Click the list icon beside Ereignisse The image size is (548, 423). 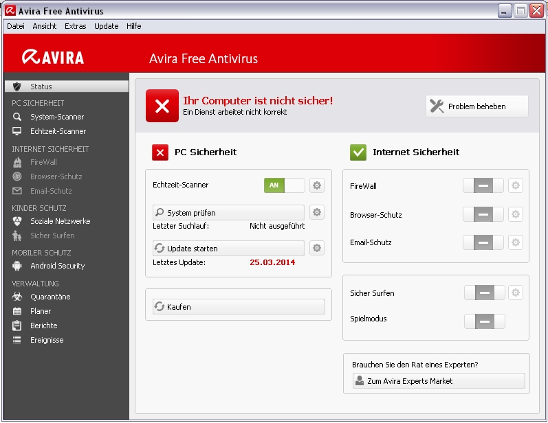pos(17,340)
